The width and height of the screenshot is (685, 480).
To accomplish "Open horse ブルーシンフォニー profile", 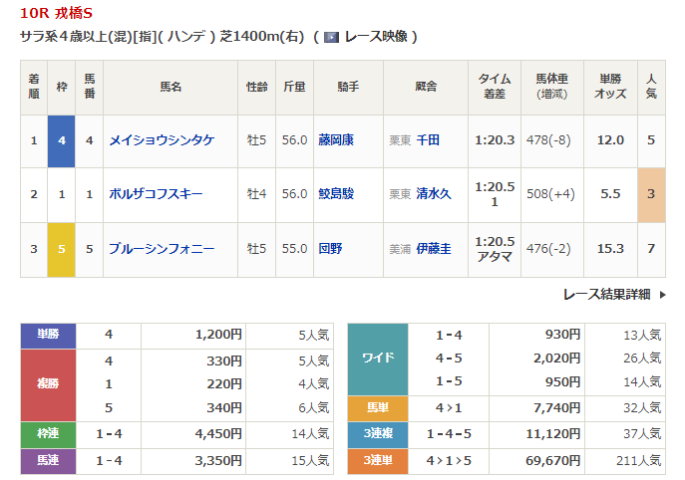I will pos(162,249).
